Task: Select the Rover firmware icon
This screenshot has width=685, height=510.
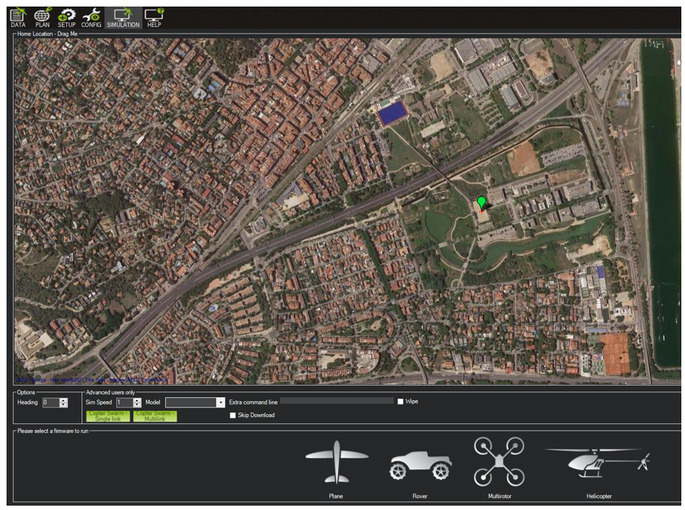Action: pos(420,466)
